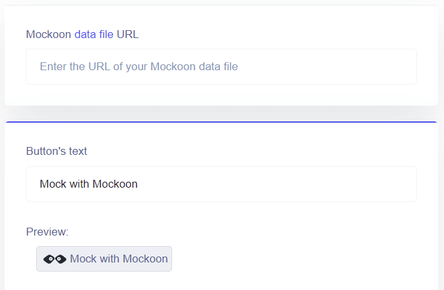
Task: Focus the Mockoon data file URL field
Action: (221, 66)
